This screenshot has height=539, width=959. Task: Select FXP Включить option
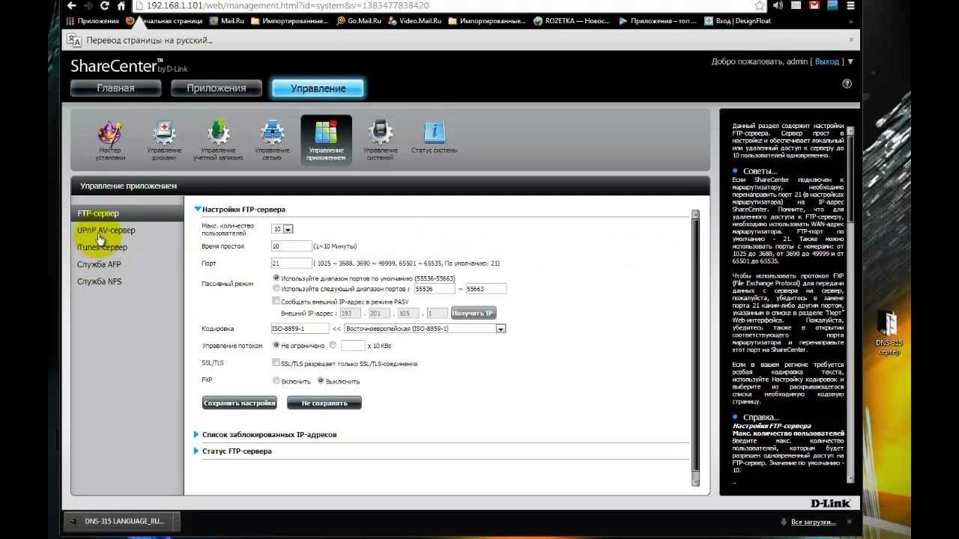click(x=276, y=380)
